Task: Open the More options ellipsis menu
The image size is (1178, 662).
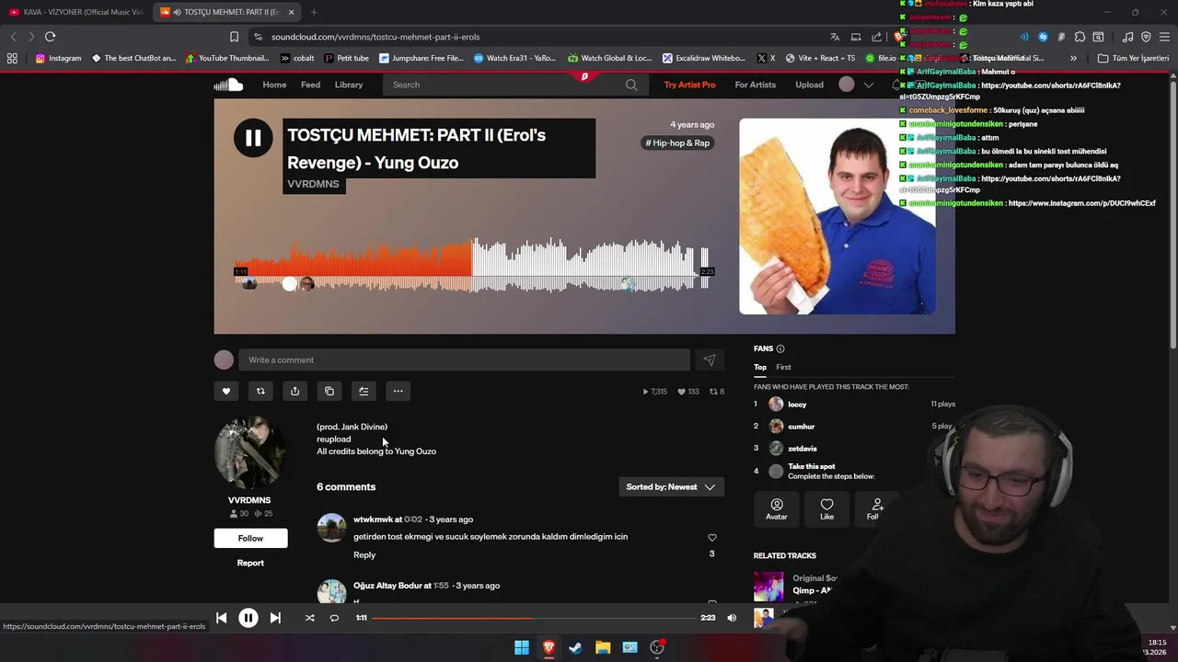Action: (398, 391)
